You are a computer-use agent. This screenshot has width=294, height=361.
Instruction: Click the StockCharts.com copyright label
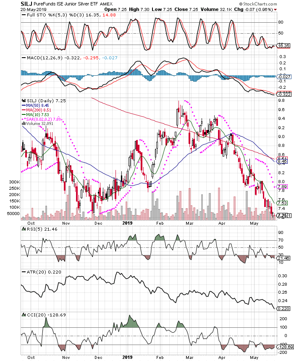tap(258, 4)
